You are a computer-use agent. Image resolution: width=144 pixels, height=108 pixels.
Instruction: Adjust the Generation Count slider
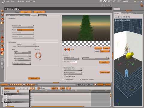click(72, 59)
